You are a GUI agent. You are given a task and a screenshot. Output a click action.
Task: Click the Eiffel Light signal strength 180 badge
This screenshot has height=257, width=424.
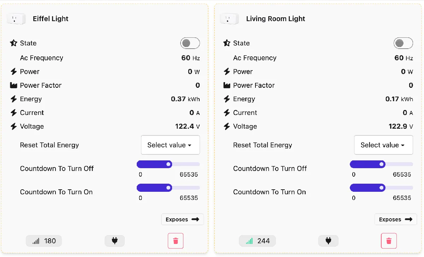pyautogui.click(x=44, y=241)
